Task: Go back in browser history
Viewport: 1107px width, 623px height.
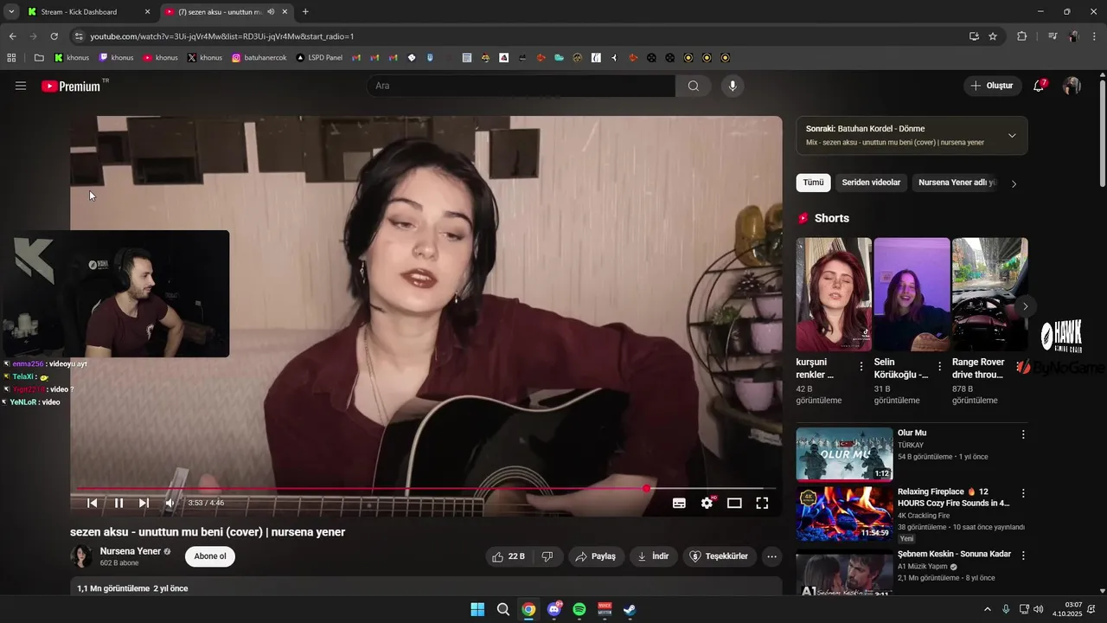Action: tap(12, 36)
